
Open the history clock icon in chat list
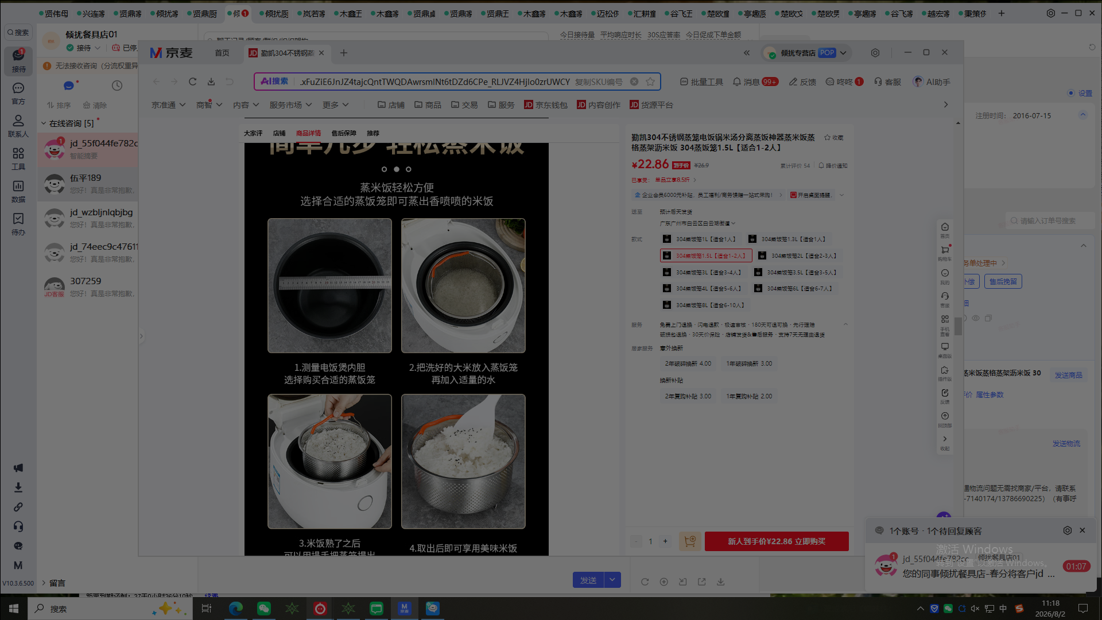point(117,86)
